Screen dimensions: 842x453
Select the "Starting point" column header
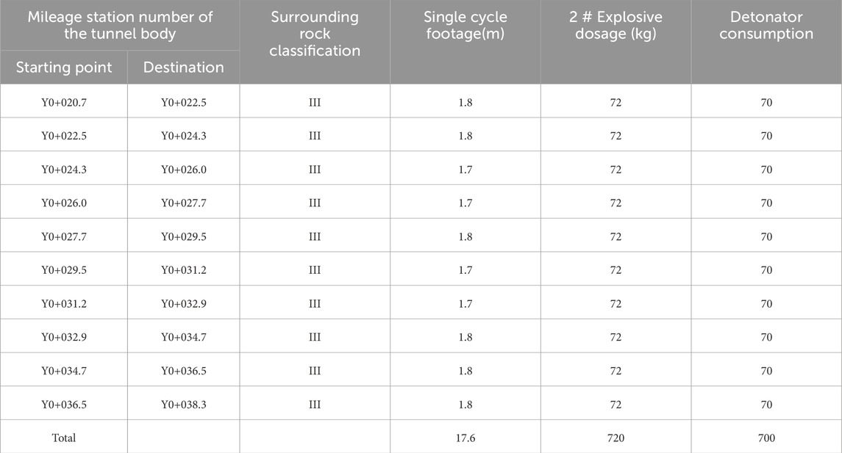point(64,68)
